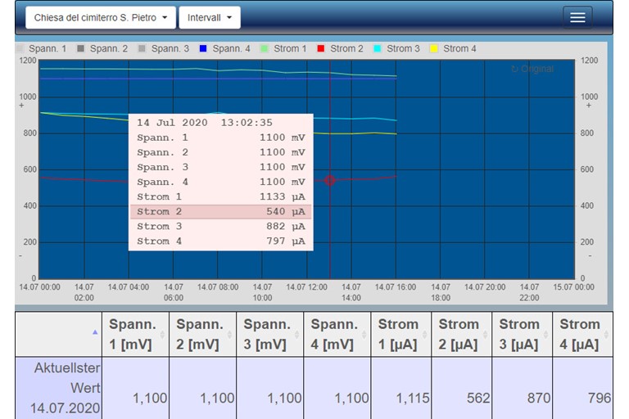The height and width of the screenshot is (419, 629).
Task: Select the Strom 3 value 870 cell
Action: point(523,388)
